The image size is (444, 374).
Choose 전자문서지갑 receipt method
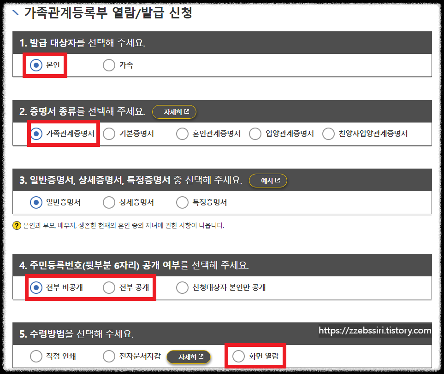pos(109,356)
